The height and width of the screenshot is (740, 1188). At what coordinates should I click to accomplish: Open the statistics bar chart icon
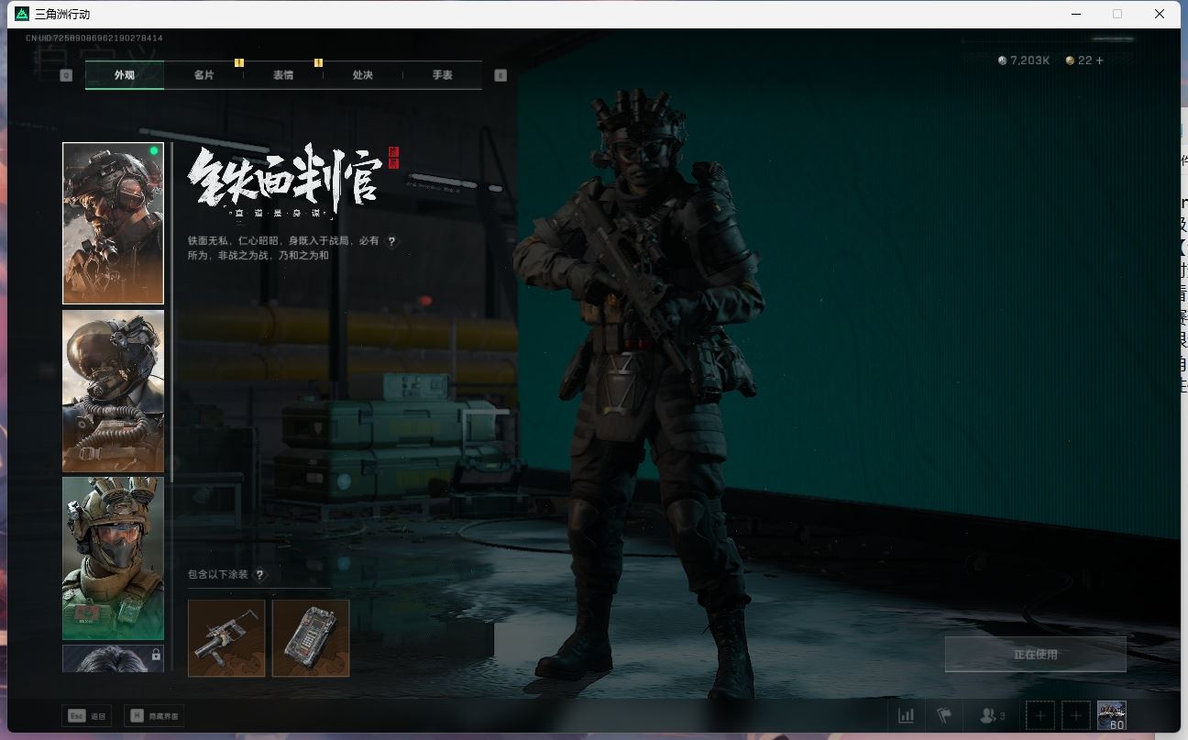point(906,715)
